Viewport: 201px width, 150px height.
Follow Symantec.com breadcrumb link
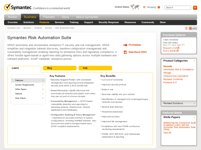[14, 28]
